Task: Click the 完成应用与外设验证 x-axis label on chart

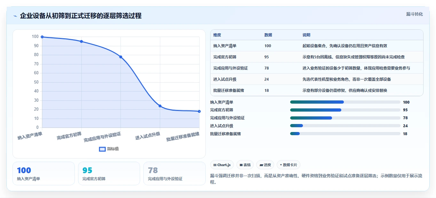Action: tap(102, 137)
